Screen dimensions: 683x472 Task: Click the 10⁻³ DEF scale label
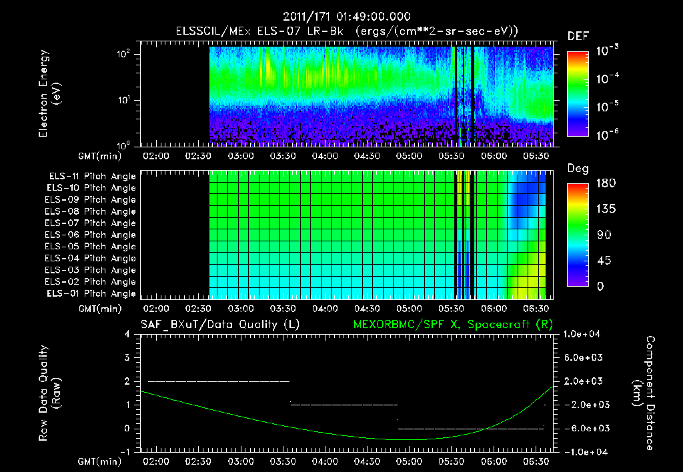tap(608, 50)
